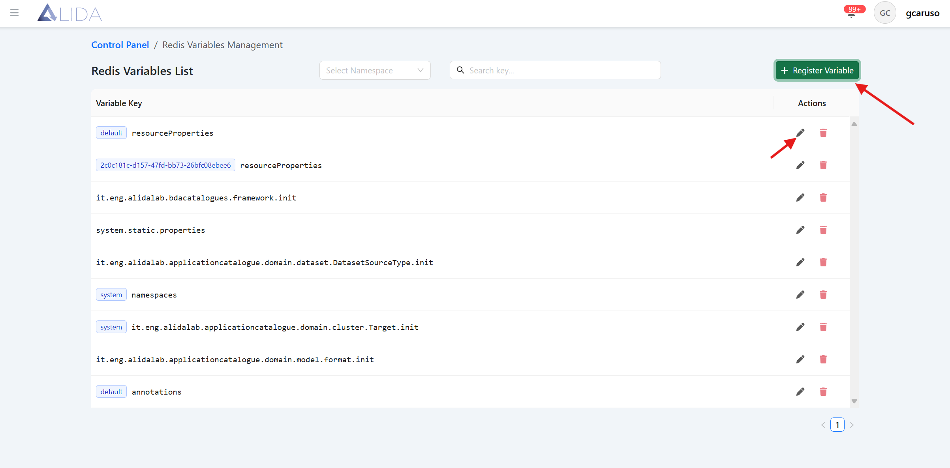The image size is (950, 468).
Task: Click the system tag beside cluster.Target.init
Action: coord(111,327)
